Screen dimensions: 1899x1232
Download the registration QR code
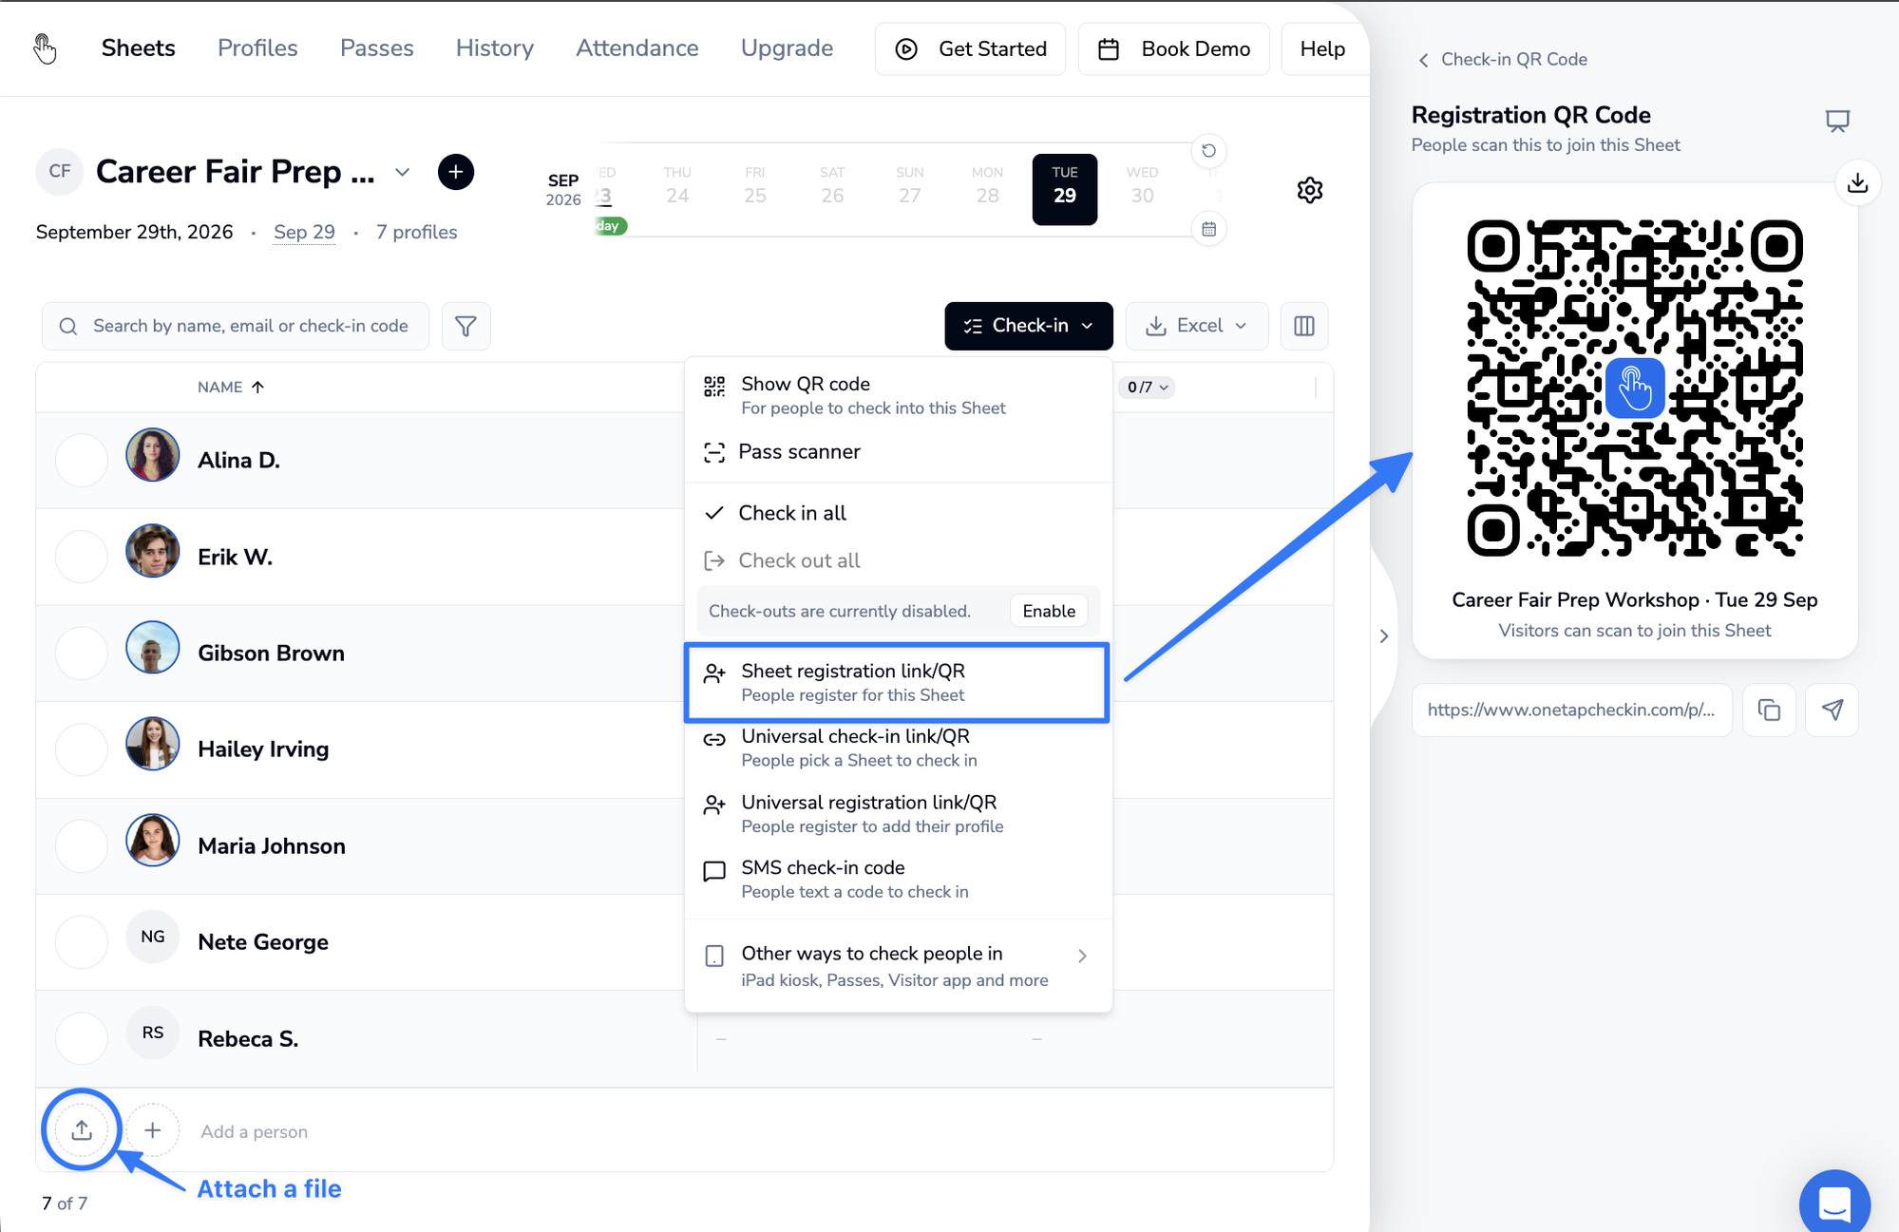coord(1858,182)
